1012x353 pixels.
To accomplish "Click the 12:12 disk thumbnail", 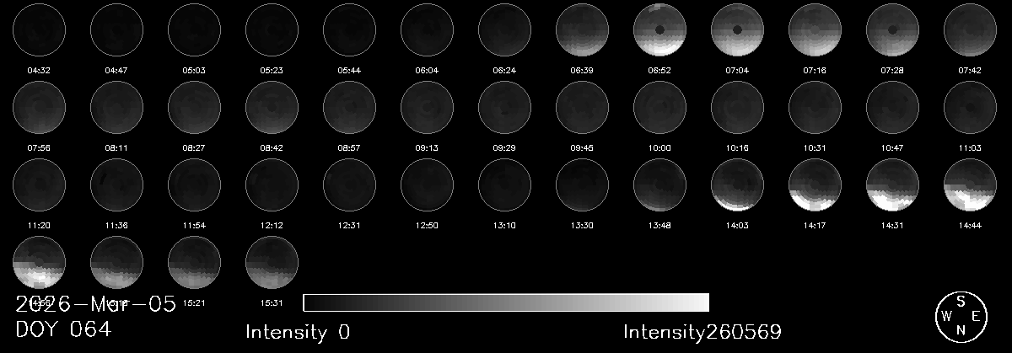I will coord(272,185).
